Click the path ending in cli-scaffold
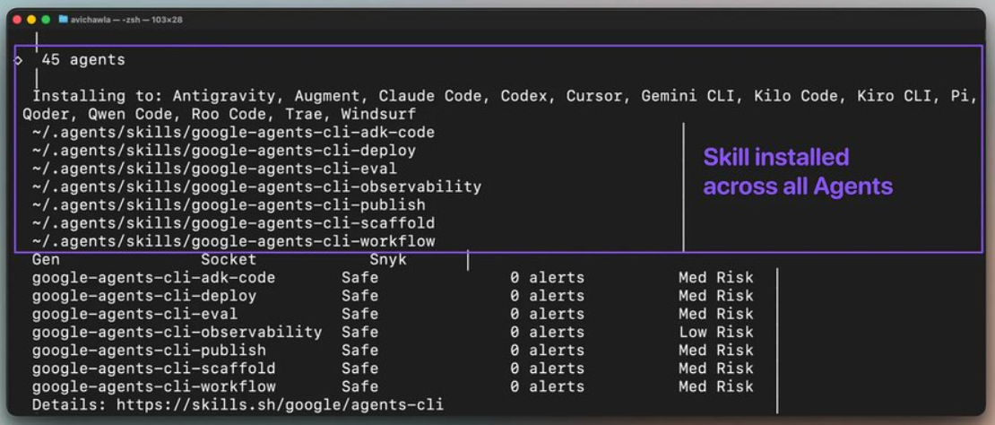995x425 pixels. pos(234,223)
